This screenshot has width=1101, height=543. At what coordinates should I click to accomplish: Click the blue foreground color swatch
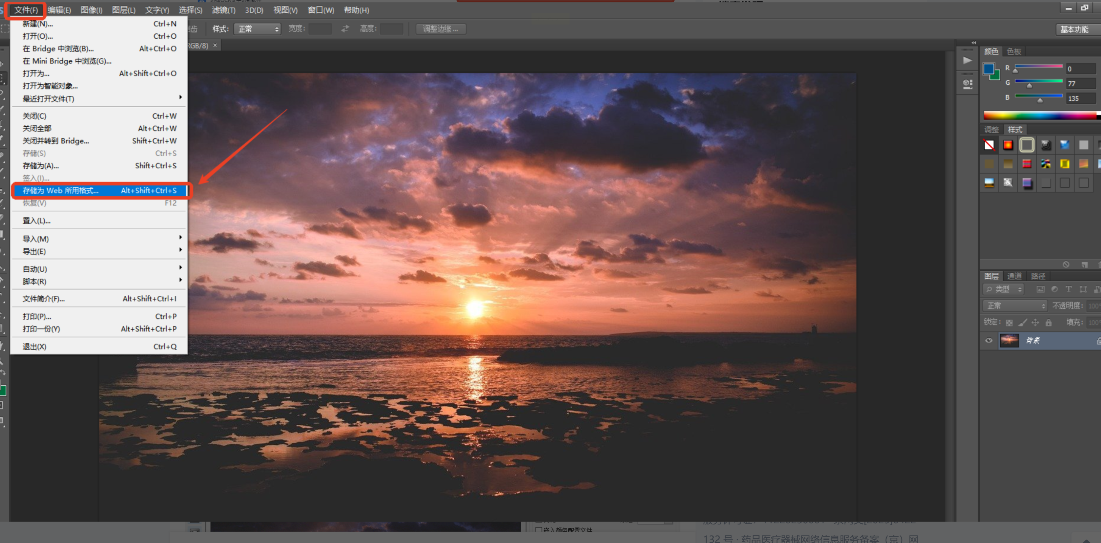pyautogui.click(x=988, y=69)
